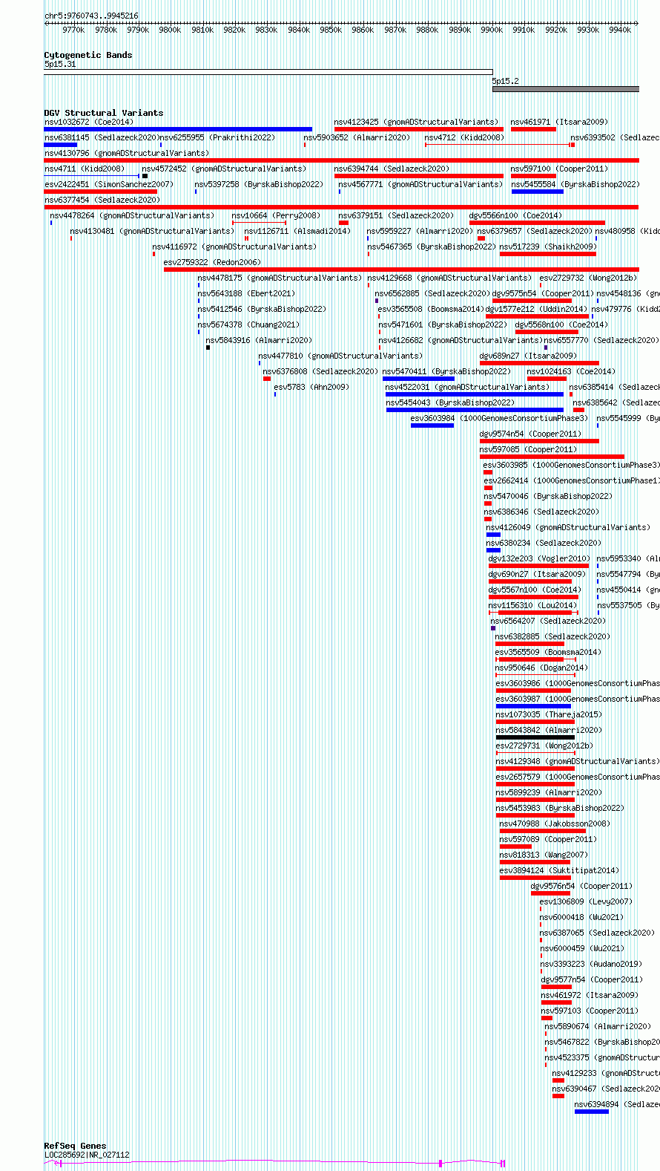
Task: Click nsv1126711 (Alsmadi2014) label
Action: tap(297, 231)
